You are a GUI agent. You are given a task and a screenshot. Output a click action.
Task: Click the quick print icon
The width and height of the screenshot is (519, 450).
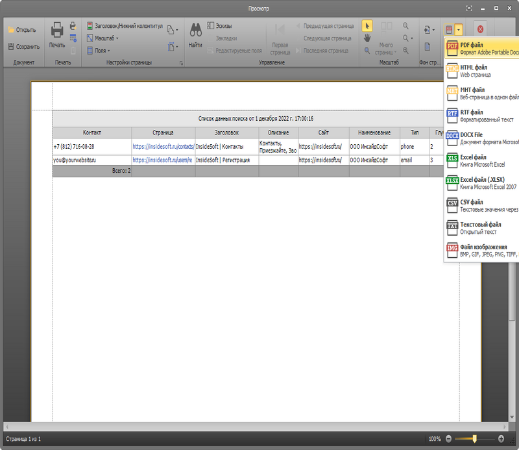click(x=73, y=26)
